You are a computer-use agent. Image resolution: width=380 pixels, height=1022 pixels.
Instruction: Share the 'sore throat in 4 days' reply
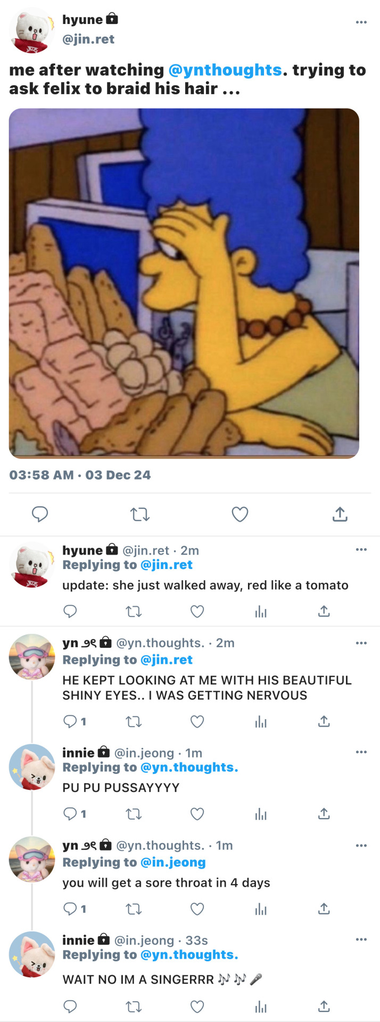[x=324, y=909]
